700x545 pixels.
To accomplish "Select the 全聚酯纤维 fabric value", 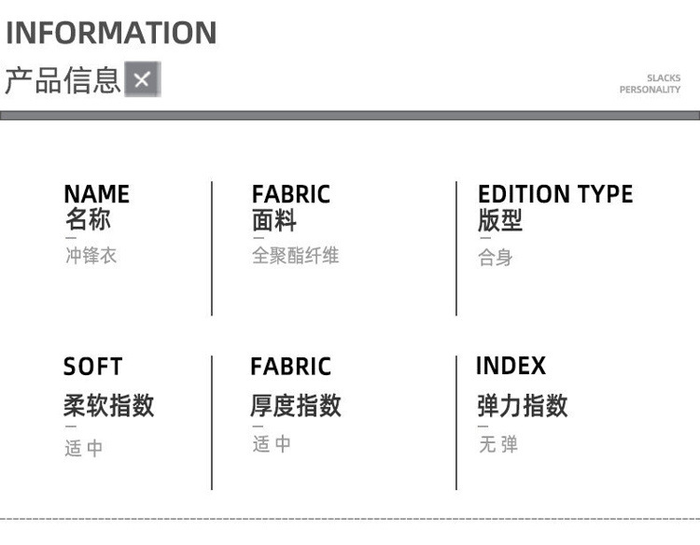I will pyautogui.click(x=295, y=256).
